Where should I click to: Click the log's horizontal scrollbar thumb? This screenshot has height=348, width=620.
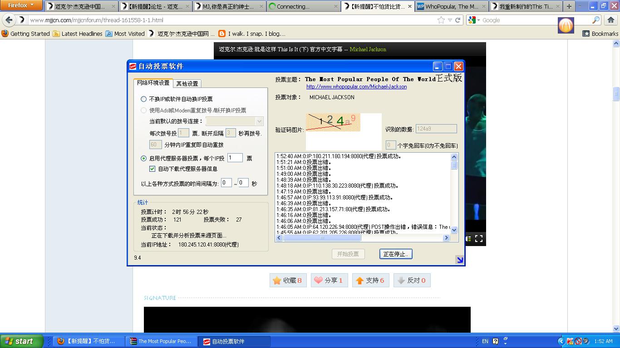pos(322,237)
